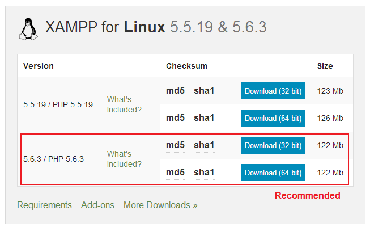
Task: Open the Requirements link
Action: click(44, 205)
